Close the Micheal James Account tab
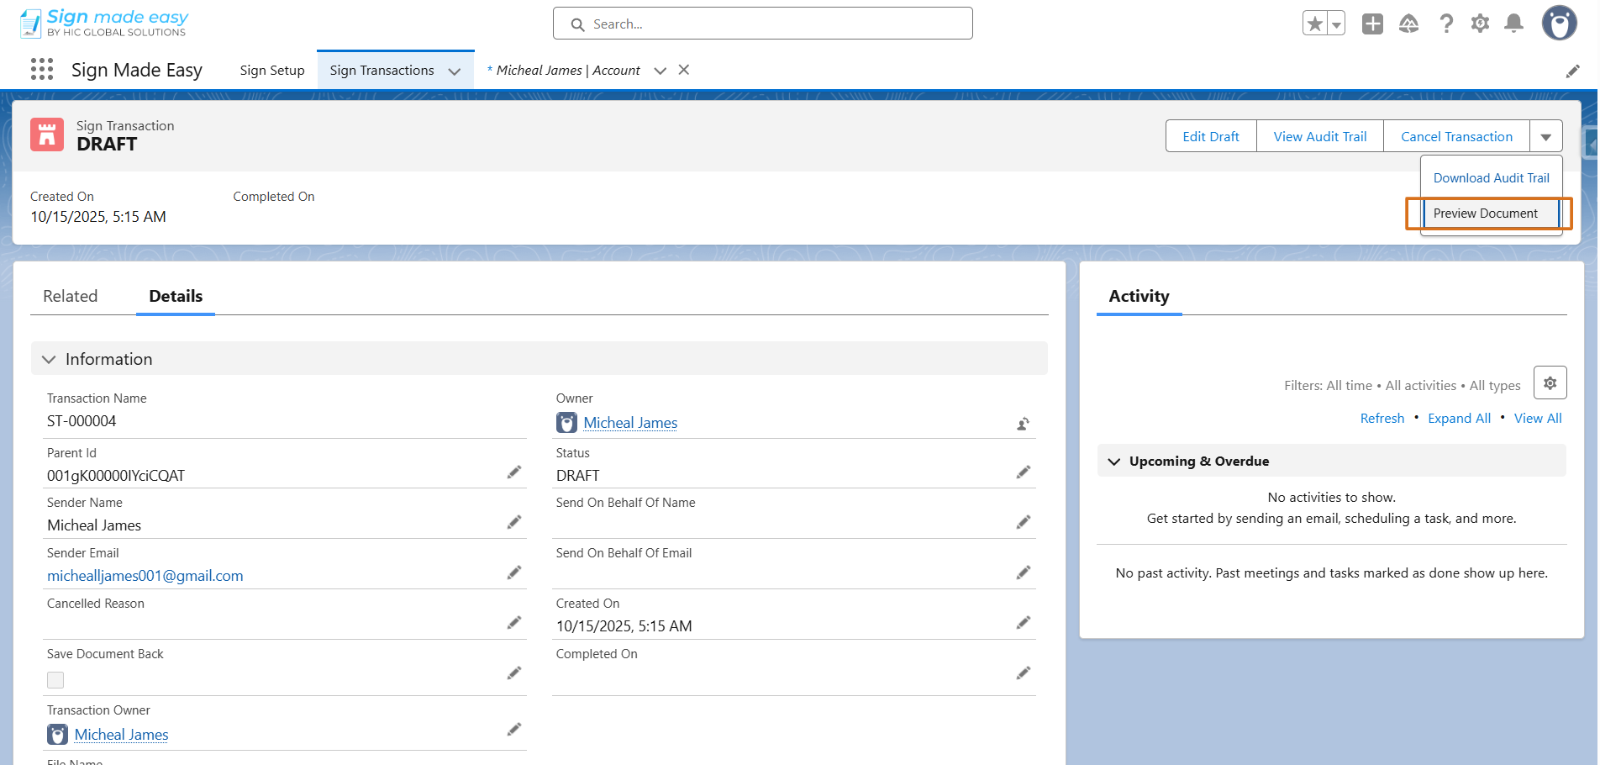This screenshot has width=1600, height=765. click(x=684, y=70)
